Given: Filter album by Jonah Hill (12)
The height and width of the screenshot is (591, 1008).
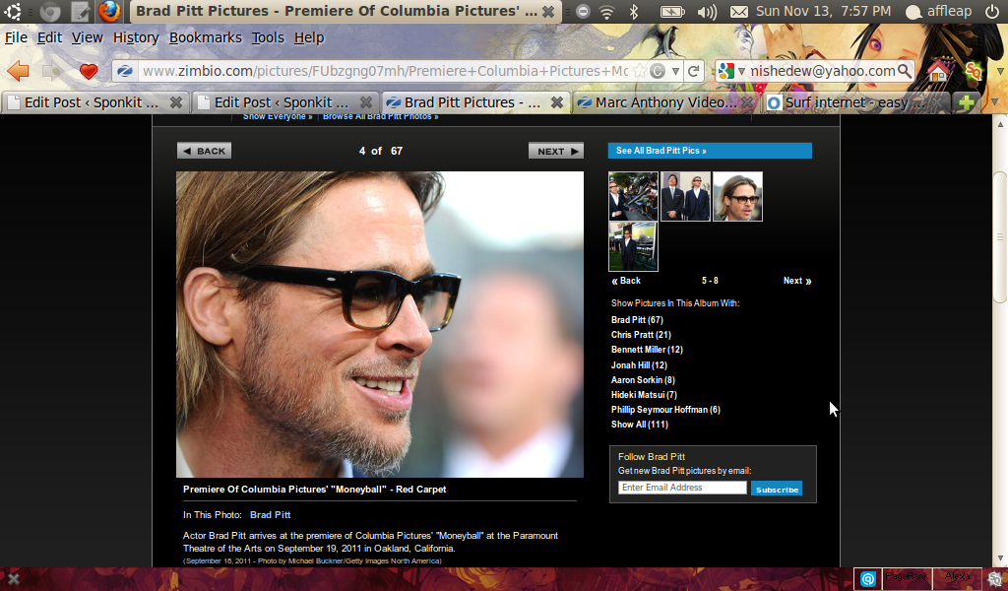Looking at the screenshot, I should tap(639, 364).
